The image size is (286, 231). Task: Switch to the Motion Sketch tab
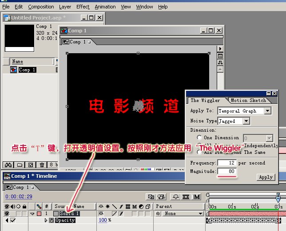pos(248,100)
